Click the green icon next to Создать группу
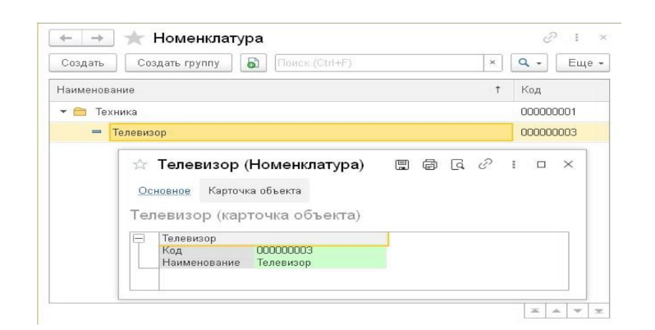Image resolution: width=655 pixels, height=330 pixels. (251, 63)
